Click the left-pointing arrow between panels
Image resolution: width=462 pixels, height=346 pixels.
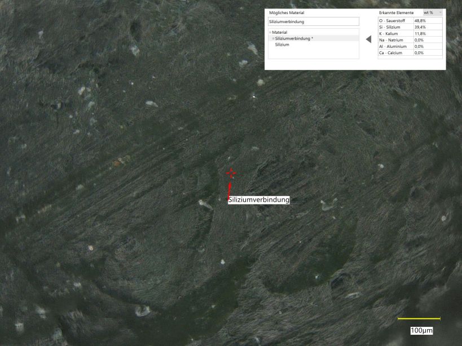tap(368, 39)
